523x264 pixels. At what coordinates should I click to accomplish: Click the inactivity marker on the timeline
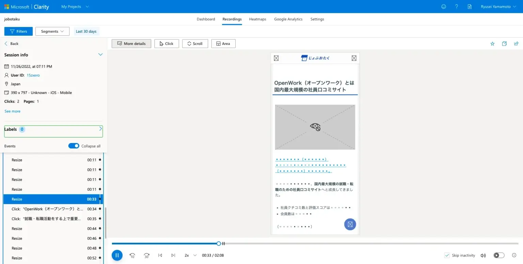point(223,244)
